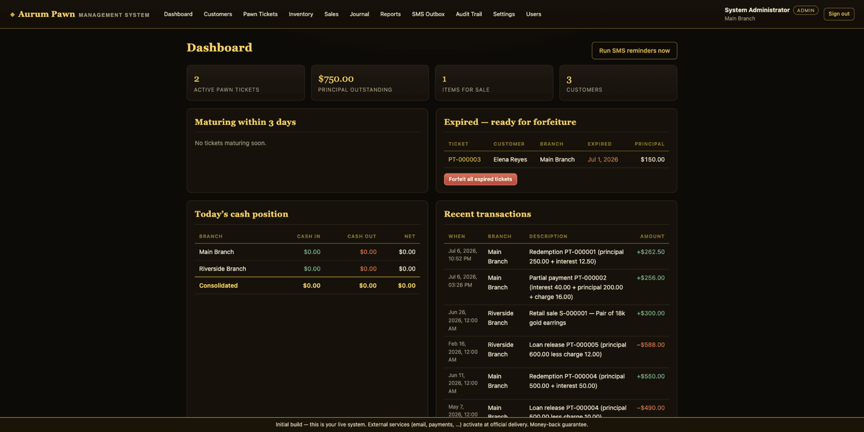Open the Users page
Viewport: 864px width, 432px height.
tap(534, 14)
